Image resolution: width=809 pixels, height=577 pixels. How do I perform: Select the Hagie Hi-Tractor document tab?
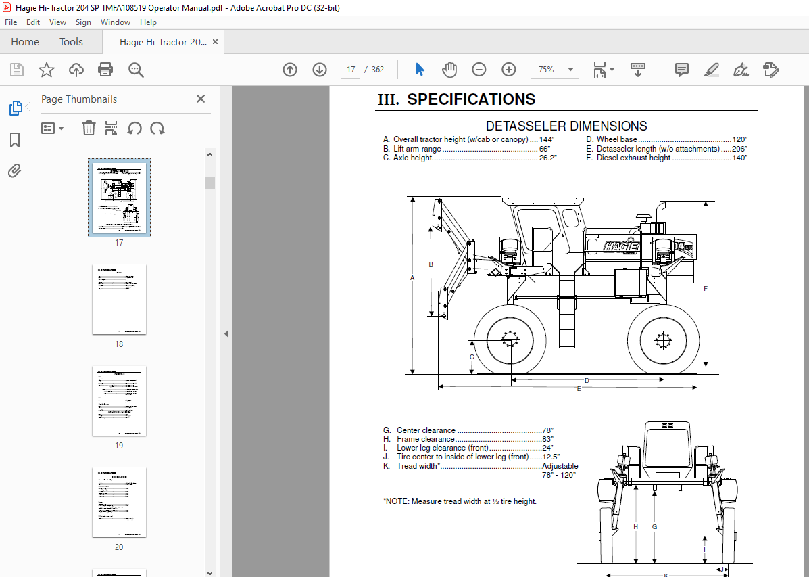163,42
